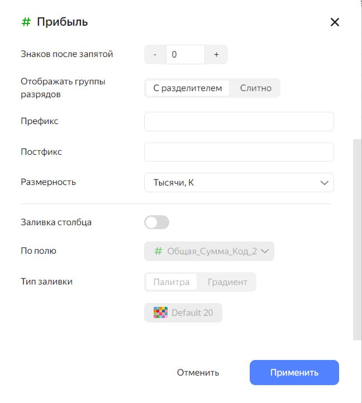The height and width of the screenshot is (403, 362).
Task: Click the Default 20 palette swatch icon
Action: [x=160, y=312]
